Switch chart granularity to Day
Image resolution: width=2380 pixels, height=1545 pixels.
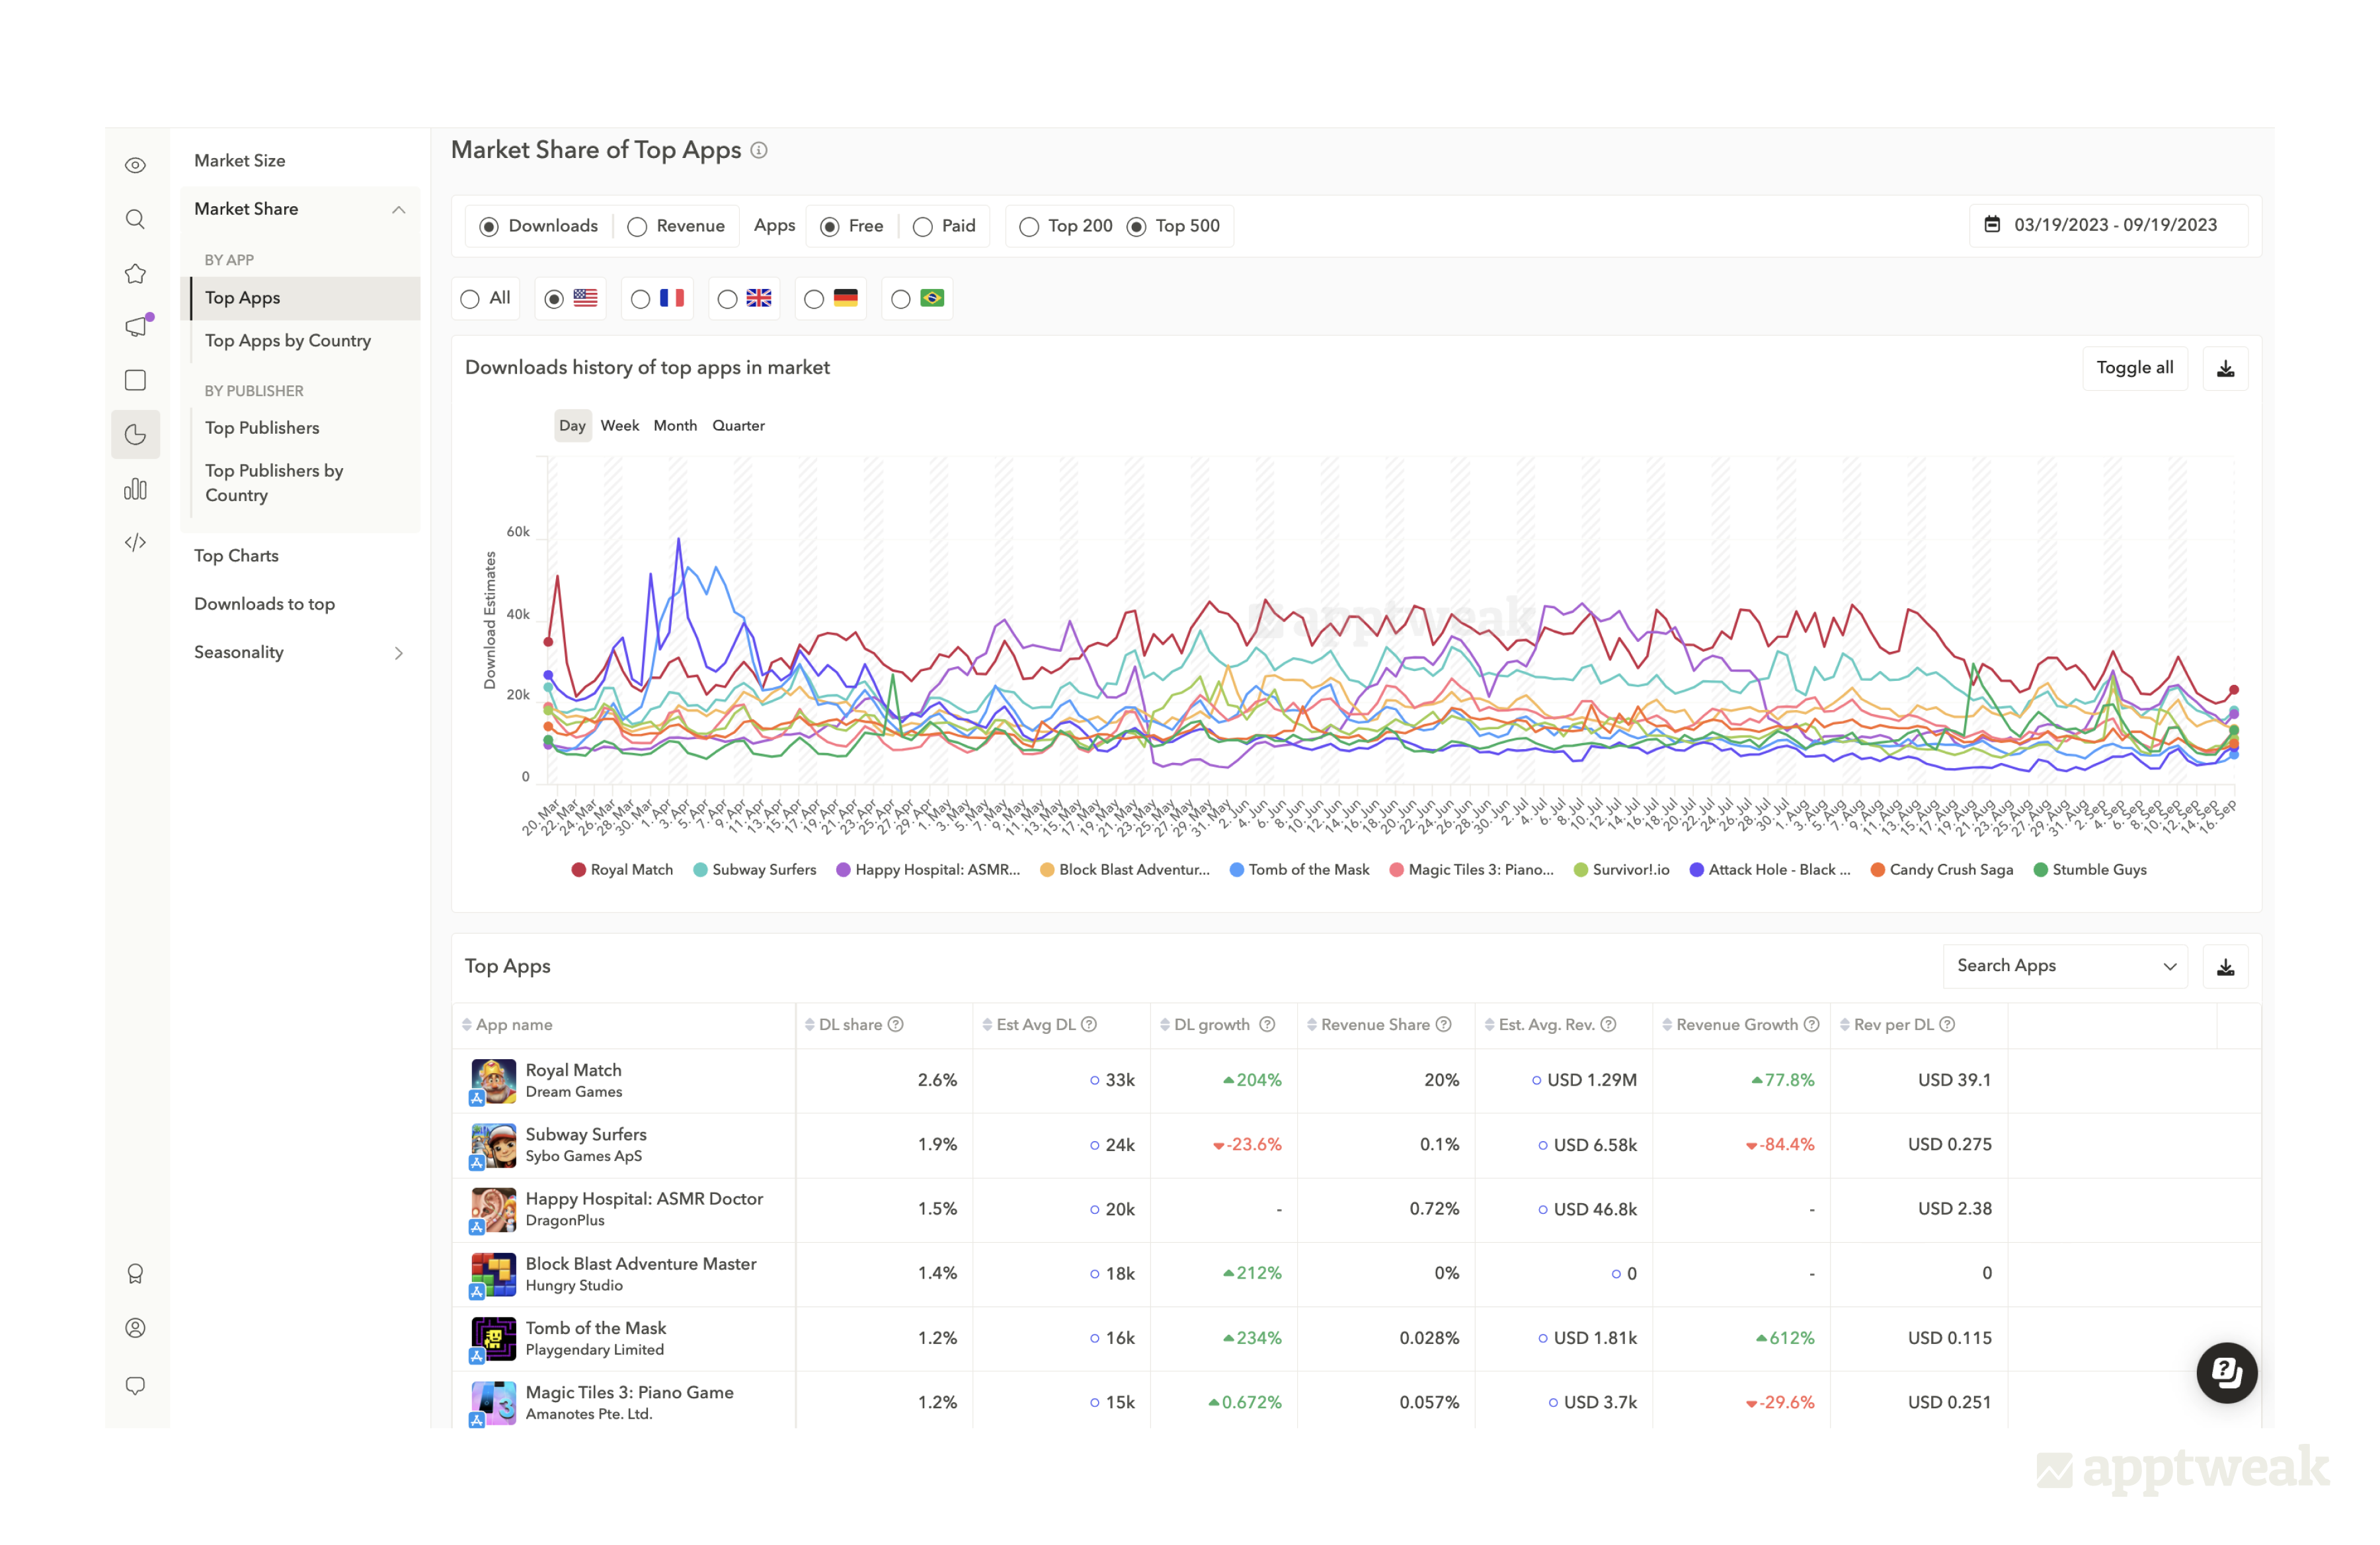pos(573,426)
